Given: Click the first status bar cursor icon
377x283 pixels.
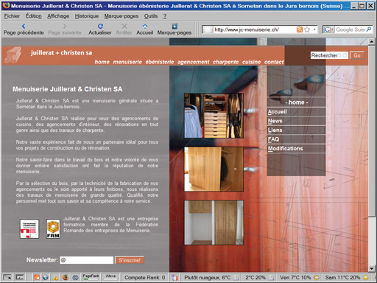Looking at the screenshot, I should 7,277.
